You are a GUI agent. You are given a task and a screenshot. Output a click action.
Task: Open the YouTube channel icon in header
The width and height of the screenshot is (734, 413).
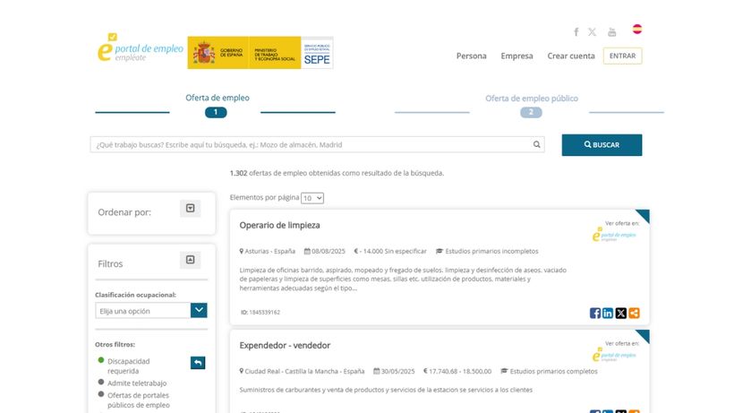coord(612,32)
